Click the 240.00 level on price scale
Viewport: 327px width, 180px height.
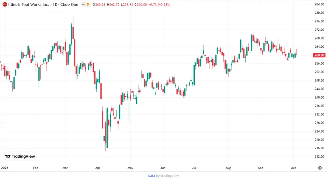pyautogui.click(x=320, y=98)
